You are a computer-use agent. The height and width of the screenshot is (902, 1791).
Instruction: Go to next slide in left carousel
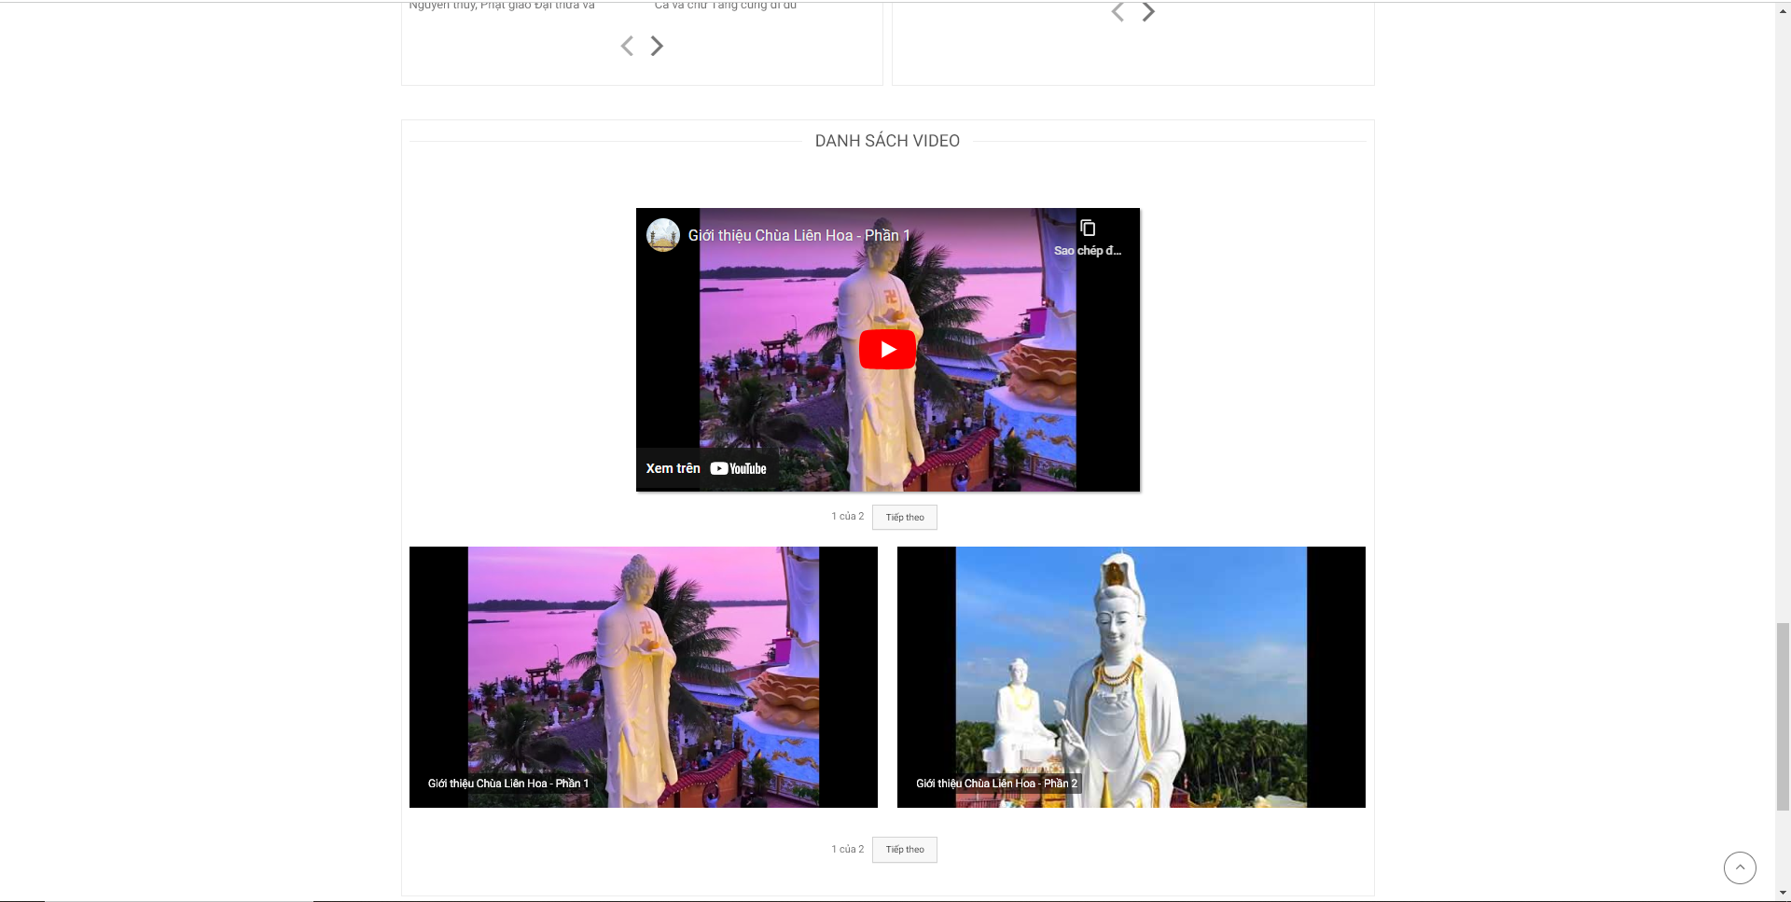(x=657, y=46)
